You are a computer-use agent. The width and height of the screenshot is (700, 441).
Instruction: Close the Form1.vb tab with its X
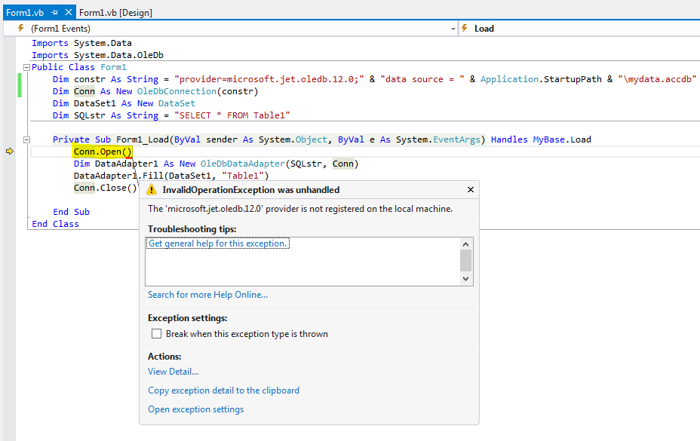pyautogui.click(x=66, y=13)
